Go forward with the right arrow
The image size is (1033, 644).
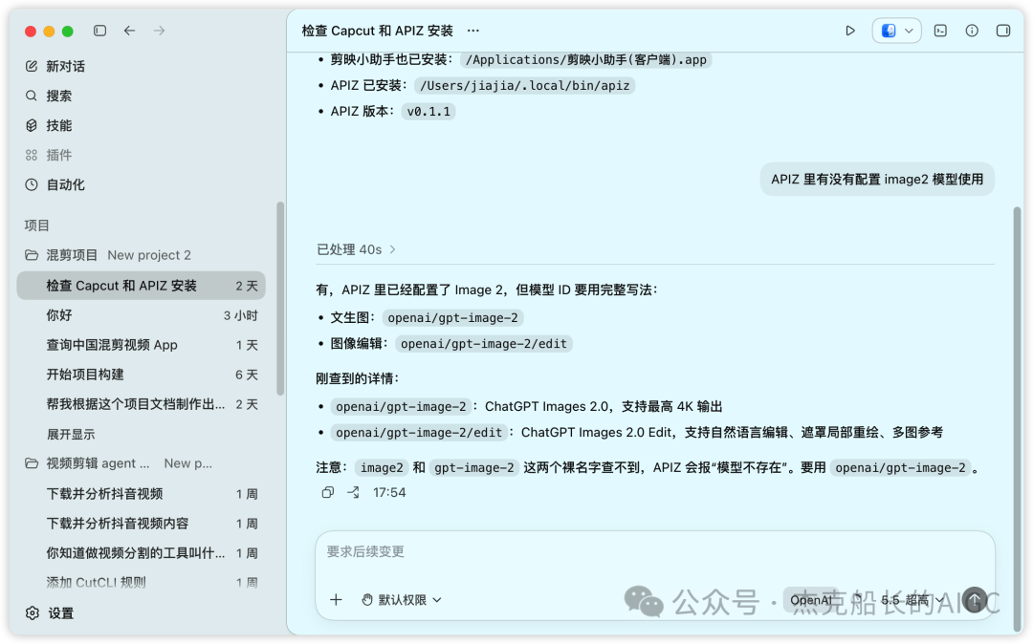point(160,31)
